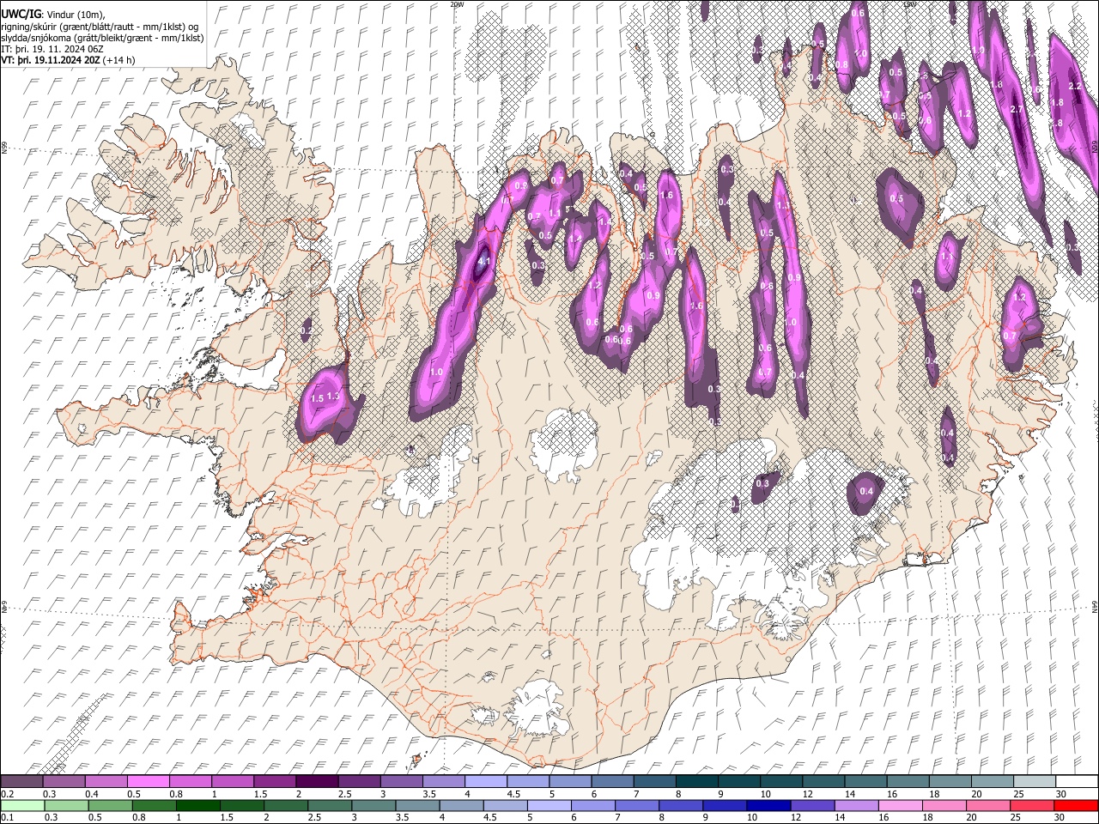Click the lower legend swatch starting at 0.8
Viewport: 1099px width, 824px height.
click(x=154, y=805)
